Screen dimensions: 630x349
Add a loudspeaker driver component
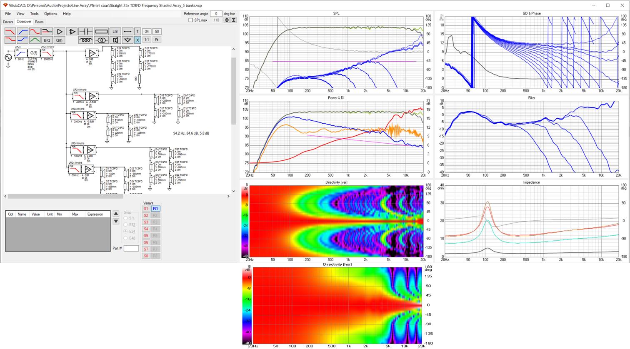click(115, 40)
